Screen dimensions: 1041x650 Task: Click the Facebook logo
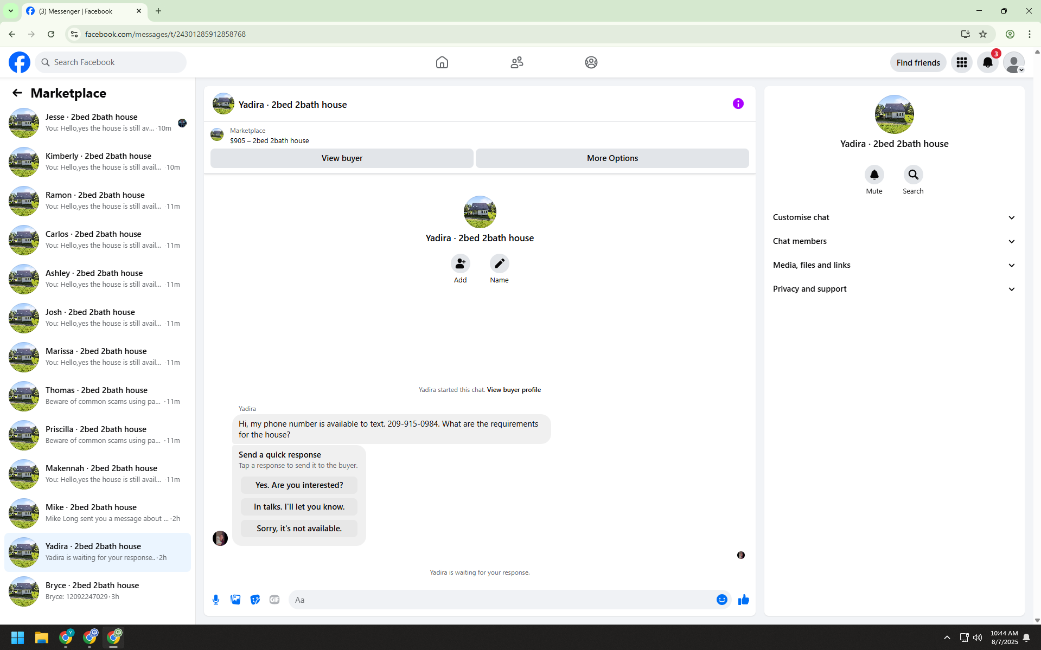click(20, 62)
